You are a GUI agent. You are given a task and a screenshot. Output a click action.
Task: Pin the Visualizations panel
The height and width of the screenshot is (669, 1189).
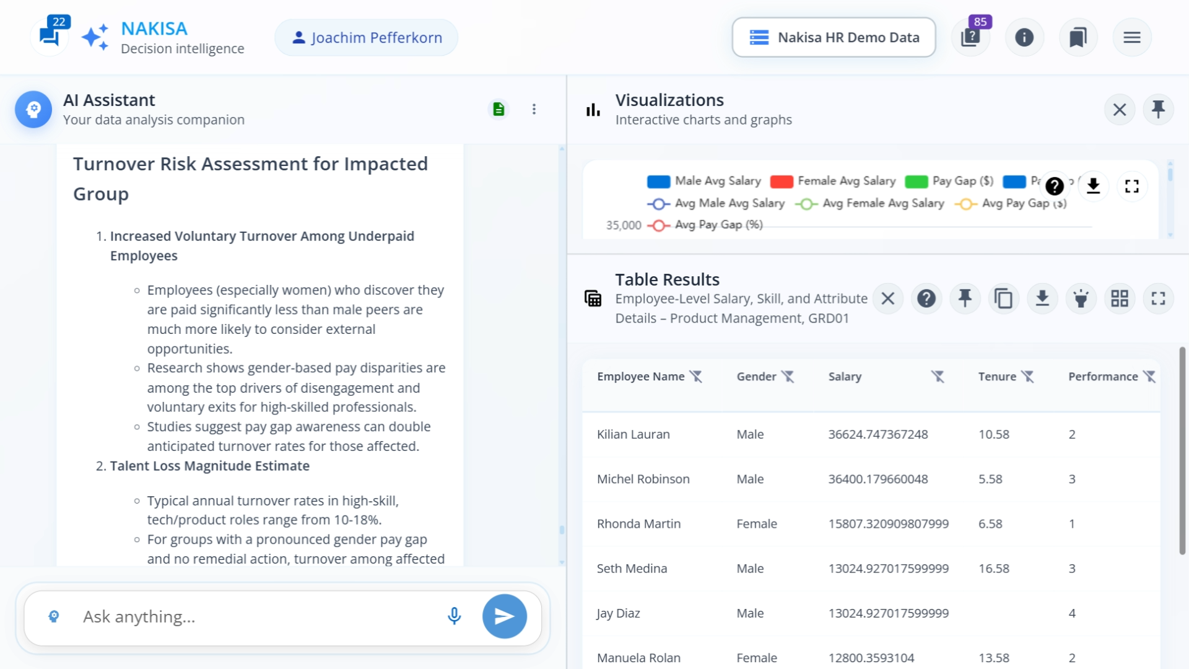pyautogui.click(x=1158, y=110)
